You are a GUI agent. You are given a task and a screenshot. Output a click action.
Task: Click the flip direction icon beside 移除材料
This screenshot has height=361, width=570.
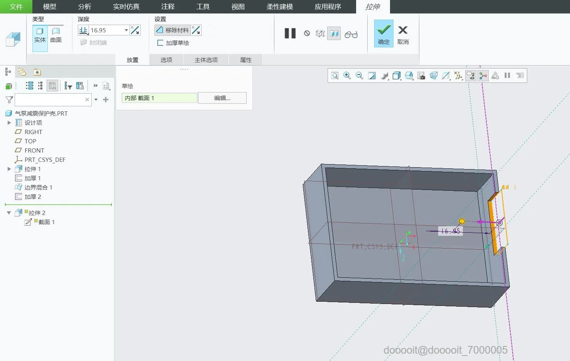(196, 30)
